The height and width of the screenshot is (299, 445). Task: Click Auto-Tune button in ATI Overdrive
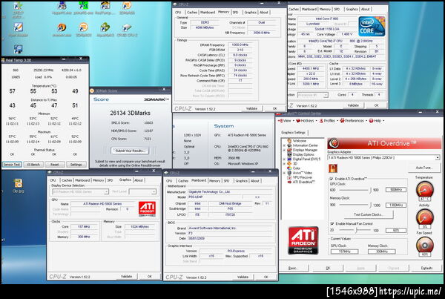424,168
